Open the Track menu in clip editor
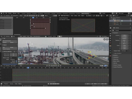The height and width of the screenshot is (99, 132). click(x=31, y=36)
